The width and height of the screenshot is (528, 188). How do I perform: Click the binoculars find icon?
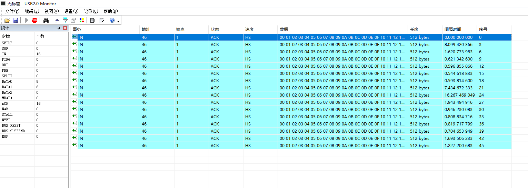point(46,21)
